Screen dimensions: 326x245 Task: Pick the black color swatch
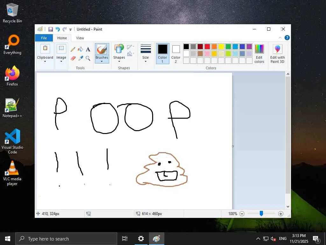(x=186, y=47)
